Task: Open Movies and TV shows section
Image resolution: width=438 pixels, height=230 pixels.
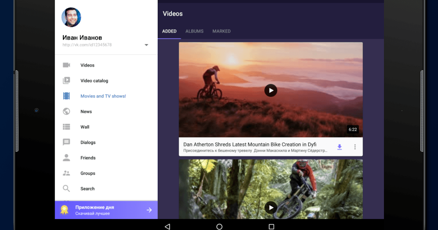Action: (x=66, y=96)
